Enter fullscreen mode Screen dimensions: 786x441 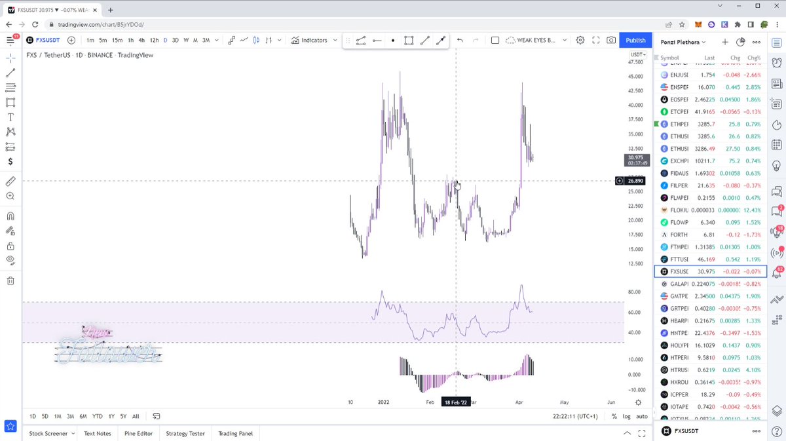click(x=596, y=41)
